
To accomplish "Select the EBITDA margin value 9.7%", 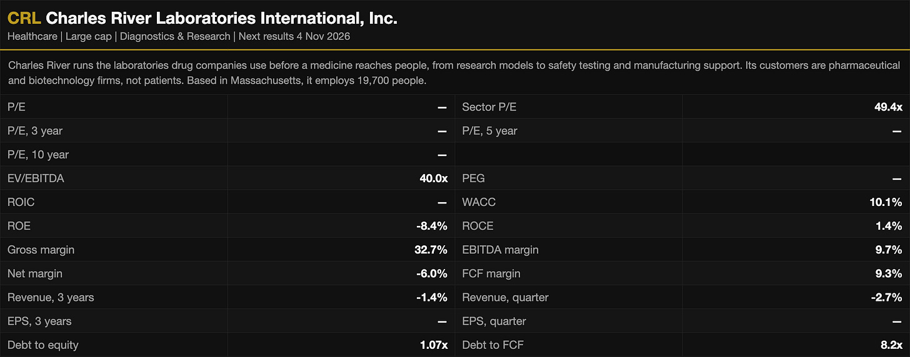I will click(889, 250).
